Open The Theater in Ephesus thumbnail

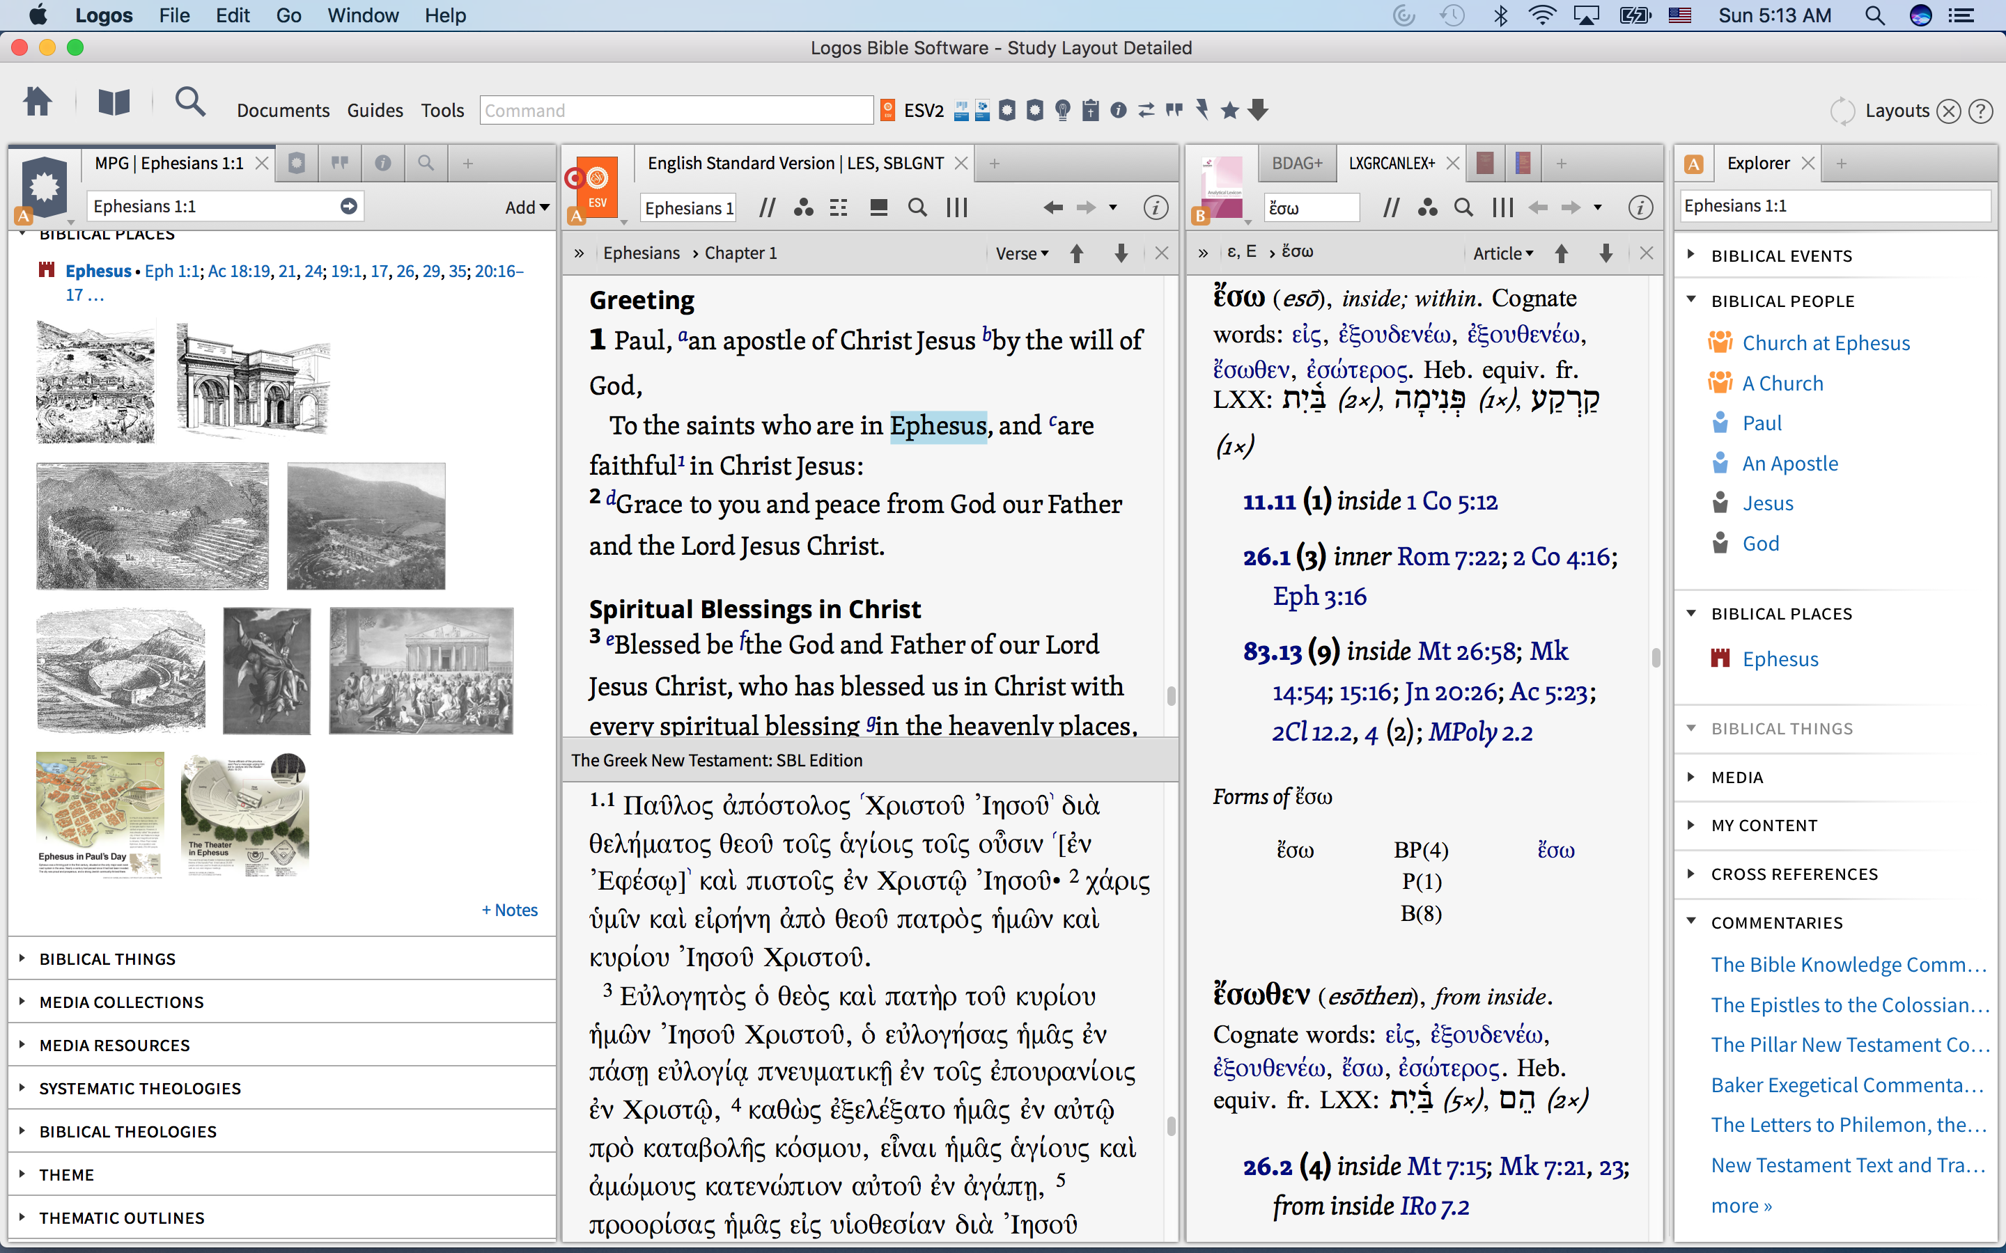pyautogui.click(x=244, y=814)
